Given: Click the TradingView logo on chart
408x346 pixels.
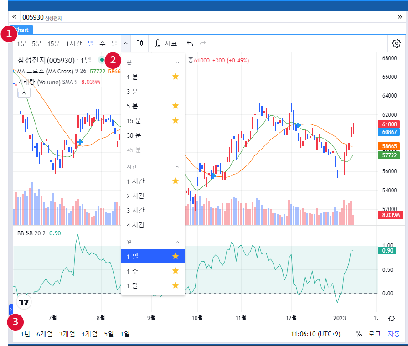Looking at the screenshot, I should (24, 302).
